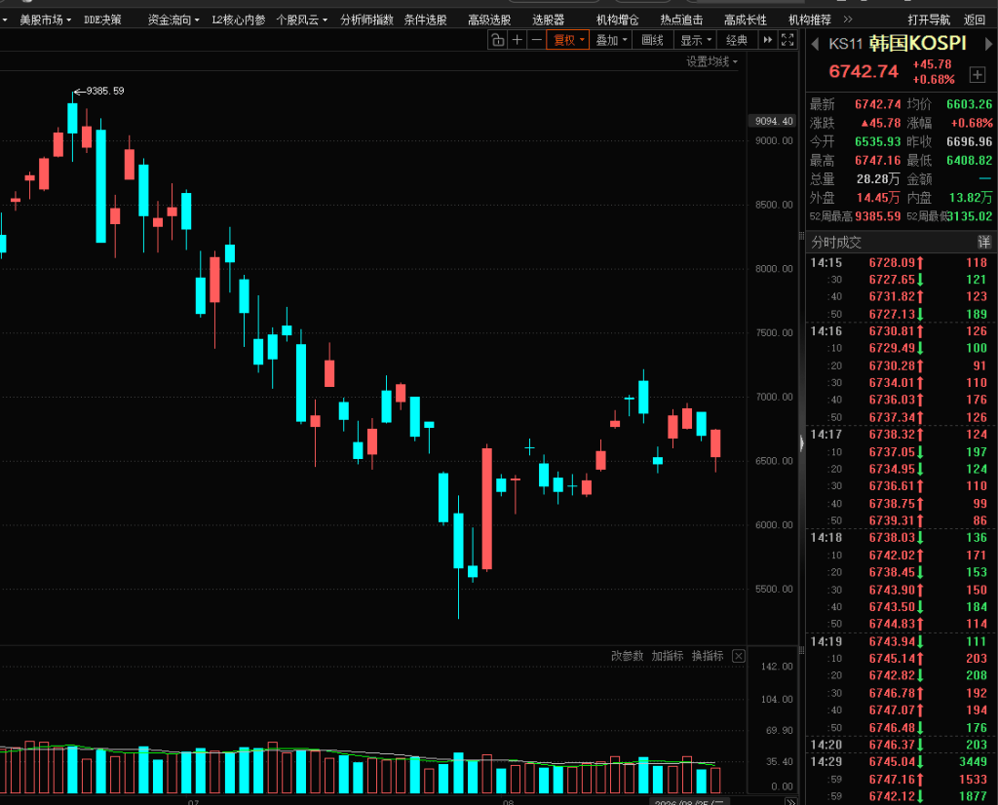Click 改参数 link in indicator panel
Screen dimensions: 998x805
[x=627, y=656]
